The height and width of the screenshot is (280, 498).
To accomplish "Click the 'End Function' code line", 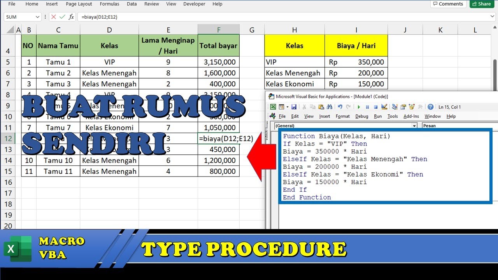I will pos(307,197).
